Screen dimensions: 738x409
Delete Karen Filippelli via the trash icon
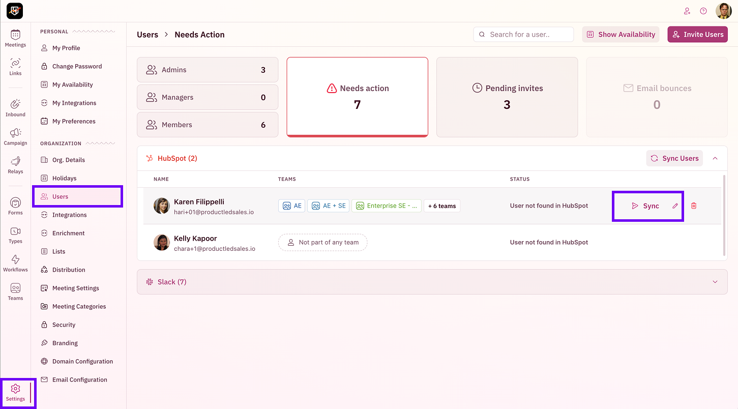pos(694,206)
